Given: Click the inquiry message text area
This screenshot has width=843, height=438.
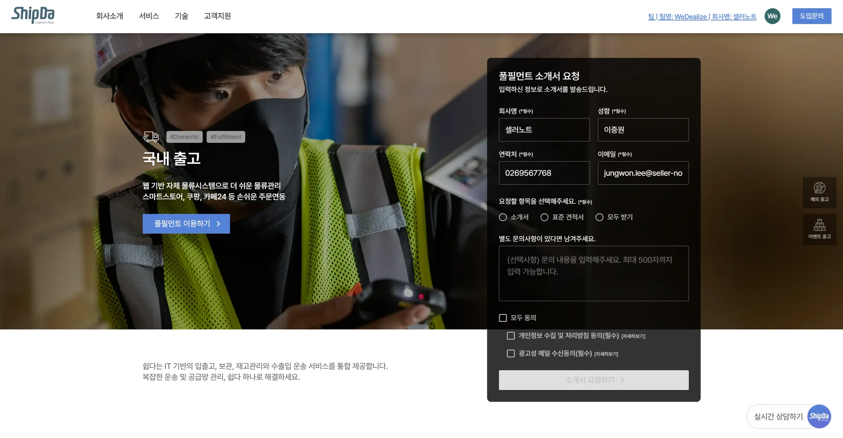Looking at the screenshot, I should point(593,273).
